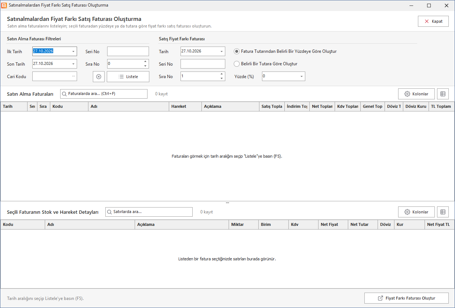Image resolution: width=455 pixels, height=308 pixels.
Task: Open Kolonlar for stock details grid
Action: pyautogui.click(x=416, y=212)
